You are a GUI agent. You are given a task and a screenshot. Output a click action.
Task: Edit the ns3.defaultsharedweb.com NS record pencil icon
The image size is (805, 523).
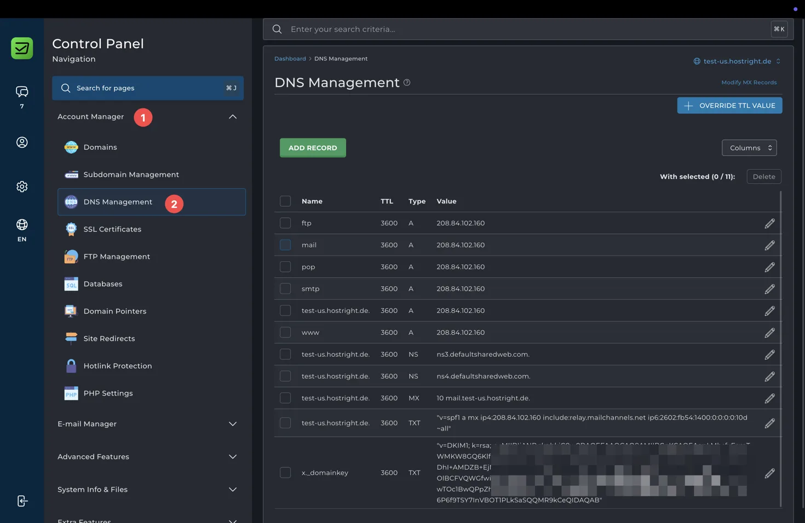(x=769, y=355)
